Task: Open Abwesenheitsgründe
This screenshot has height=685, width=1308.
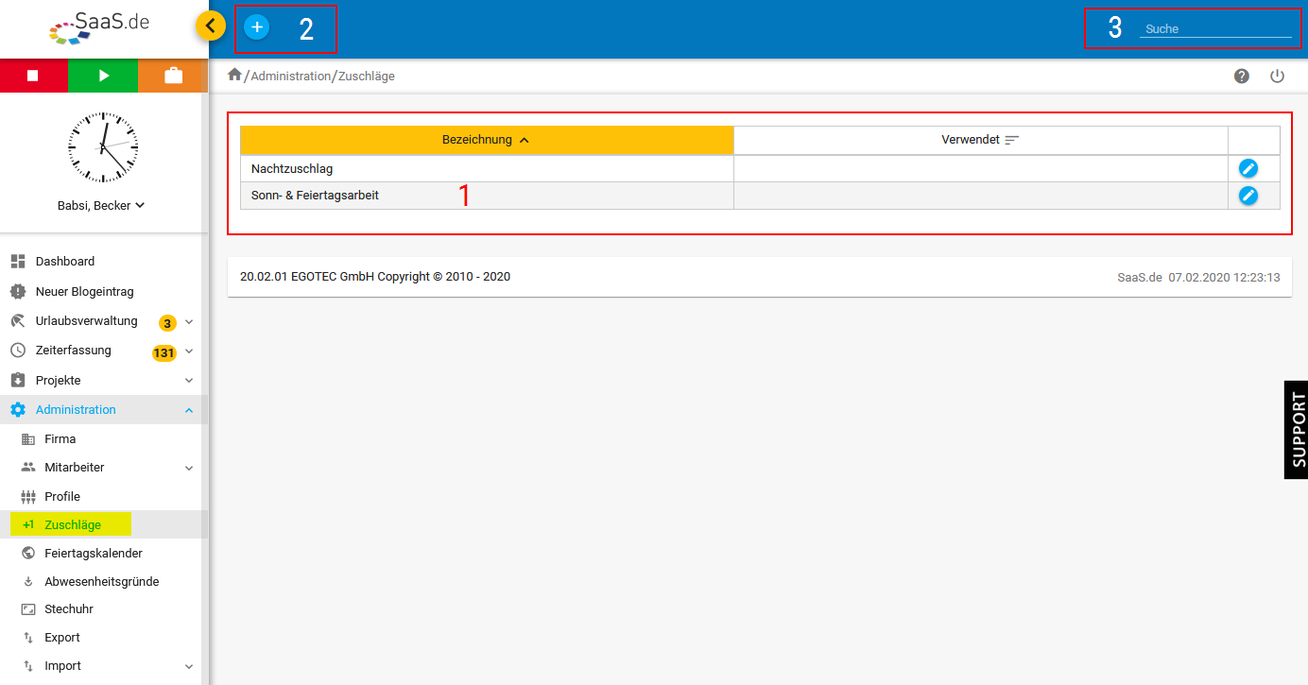Action: (102, 581)
